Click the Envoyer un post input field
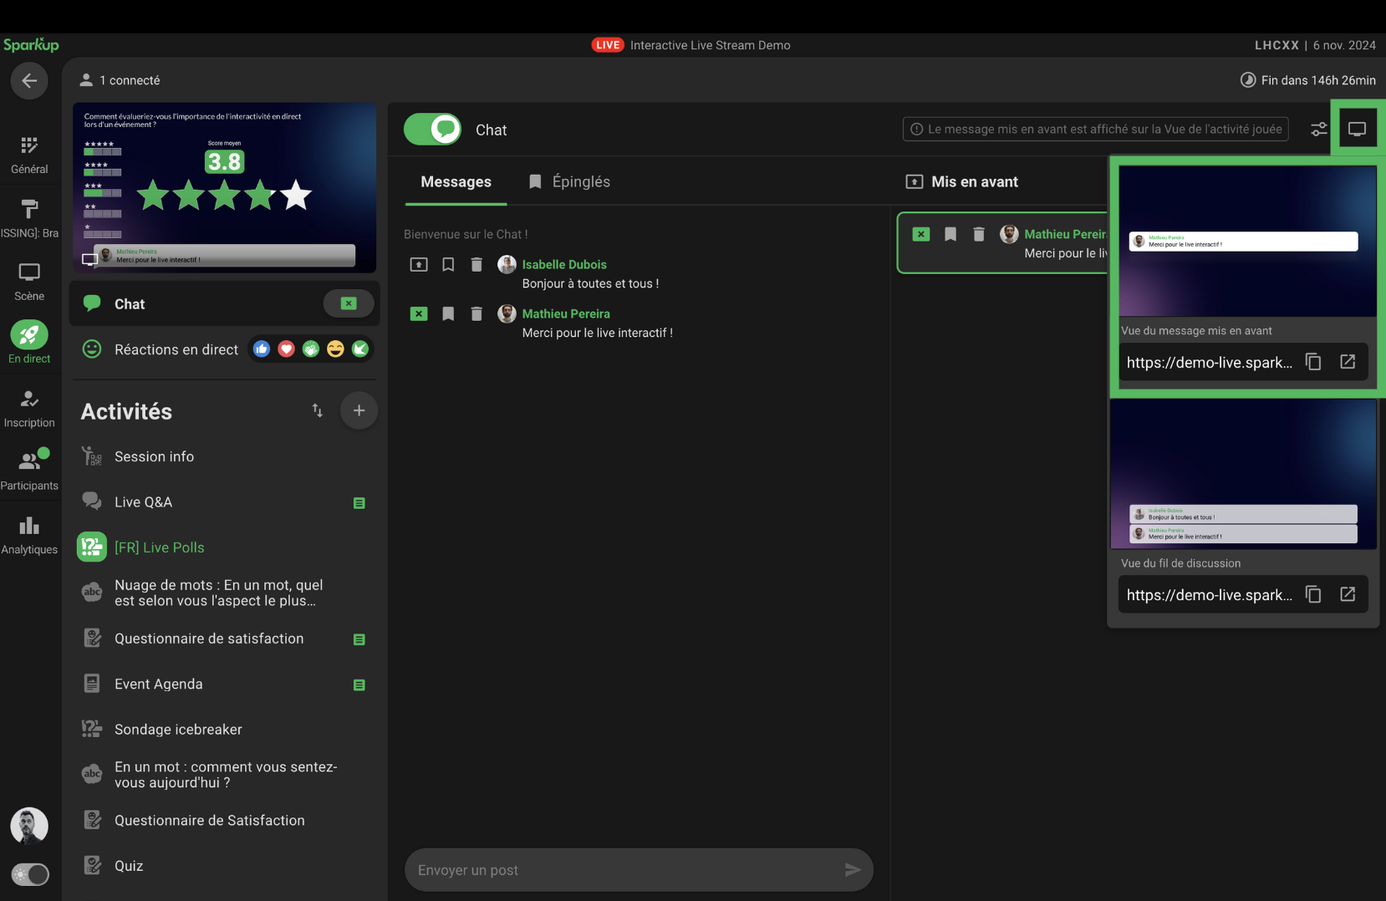The height and width of the screenshot is (901, 1386). coord(623,870)
